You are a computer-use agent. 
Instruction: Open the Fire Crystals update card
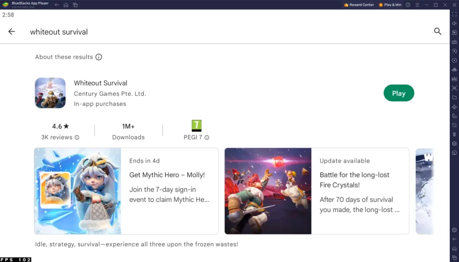(317, 191)
